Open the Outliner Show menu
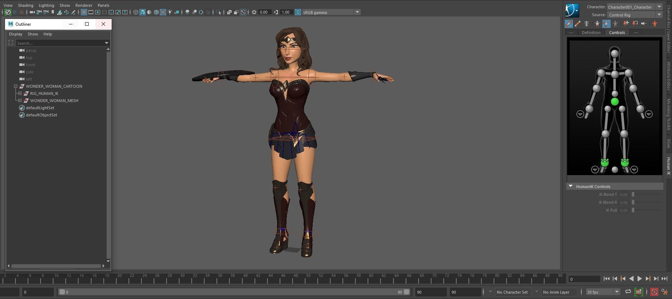Image resolution: width=672 pixels, height=299 pixels. (x=33, y=34)
